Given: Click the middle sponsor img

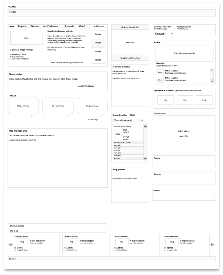Looking at the screenshot, I should (x=185, y=100).
